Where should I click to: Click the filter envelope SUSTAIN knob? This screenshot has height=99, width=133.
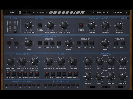point(111,62)
